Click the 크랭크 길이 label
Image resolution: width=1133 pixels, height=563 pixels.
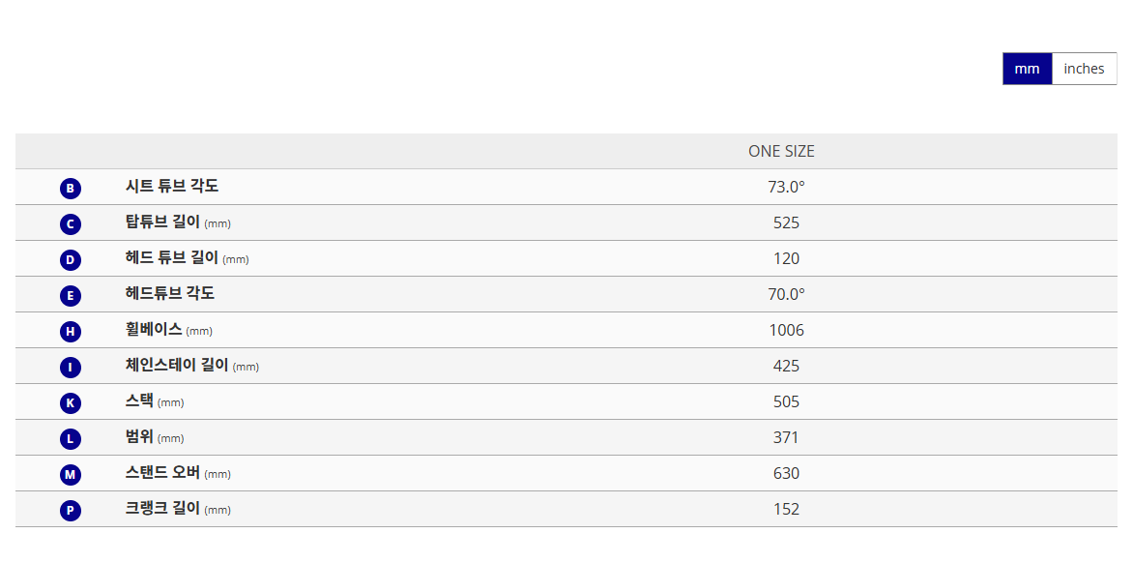click(162, 508)
